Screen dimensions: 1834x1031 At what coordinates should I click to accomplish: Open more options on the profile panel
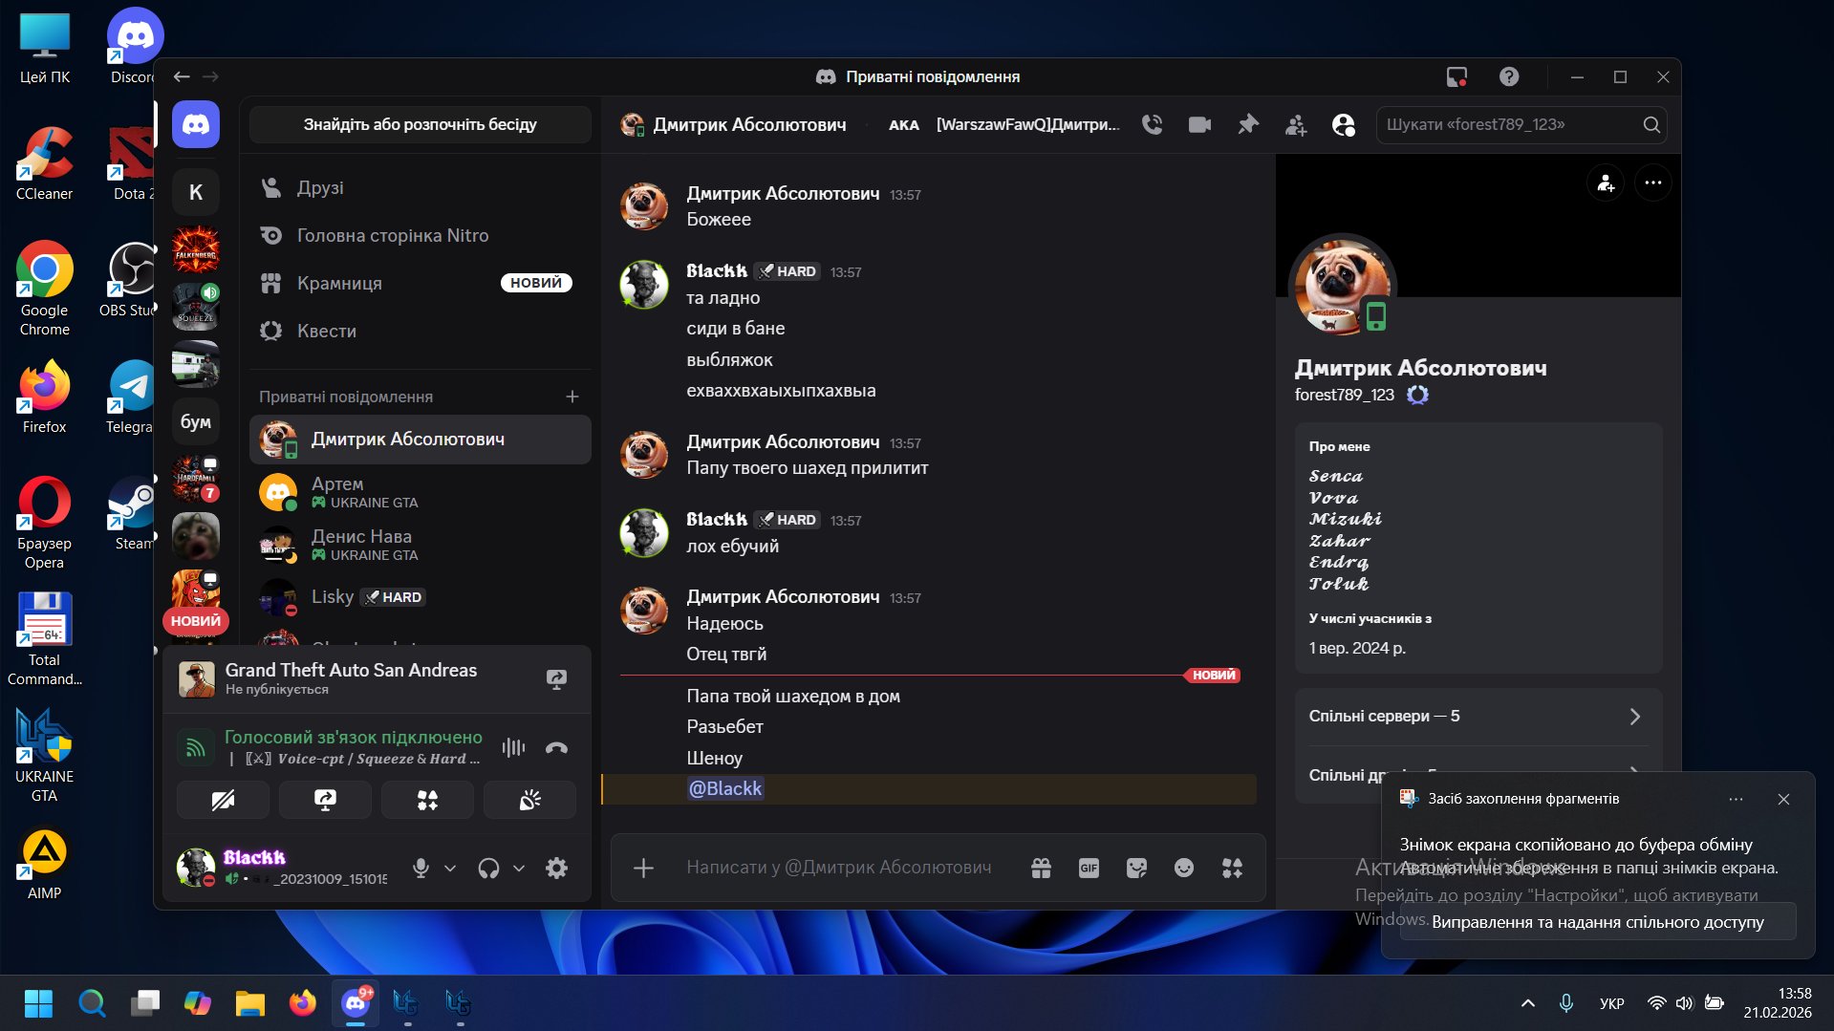click(1653, 183)
